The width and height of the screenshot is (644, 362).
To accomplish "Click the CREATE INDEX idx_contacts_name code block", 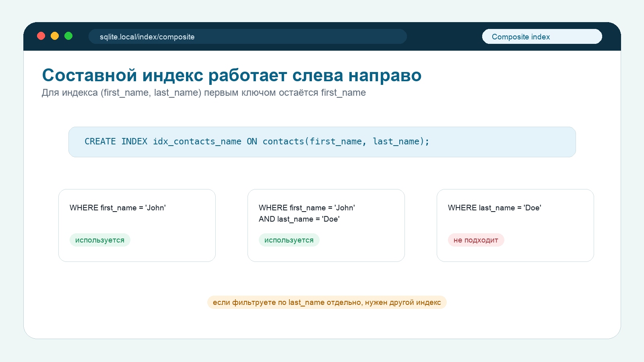I will tap(322, 142).
